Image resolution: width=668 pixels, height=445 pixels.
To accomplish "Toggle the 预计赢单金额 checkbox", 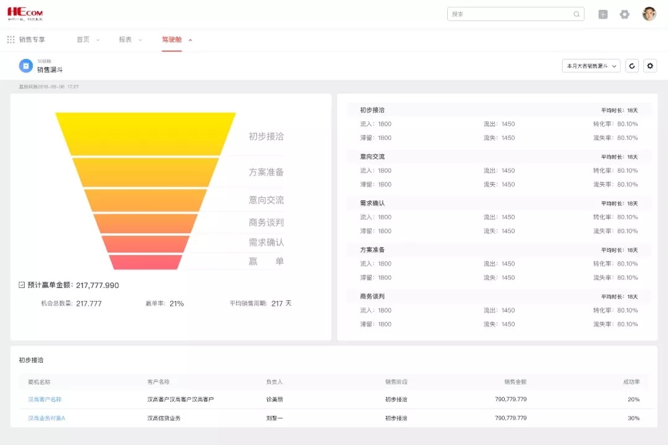I will [22, 285].
